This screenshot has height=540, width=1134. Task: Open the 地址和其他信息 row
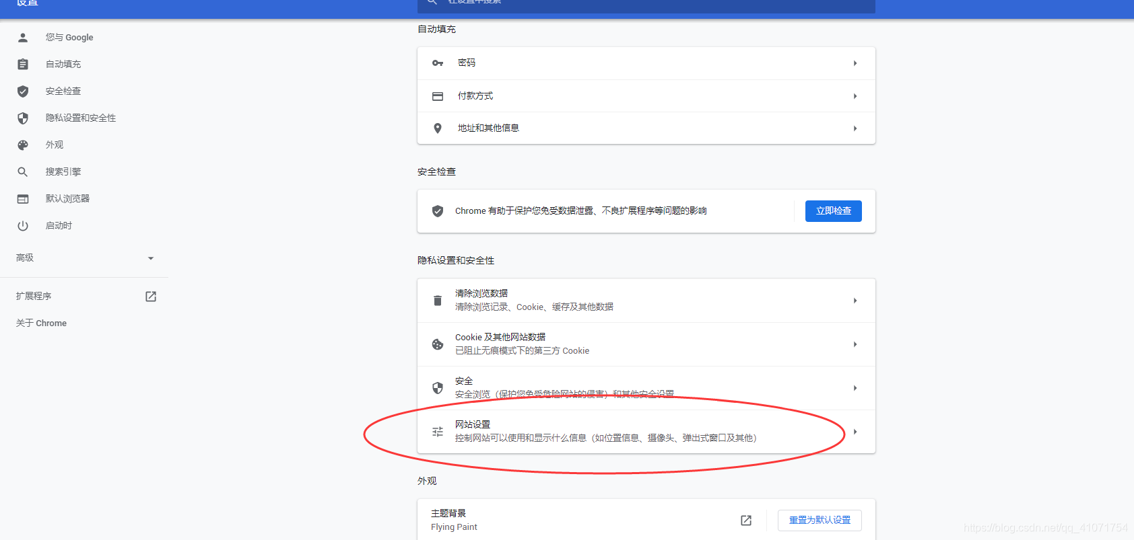[x=646, y=128]
